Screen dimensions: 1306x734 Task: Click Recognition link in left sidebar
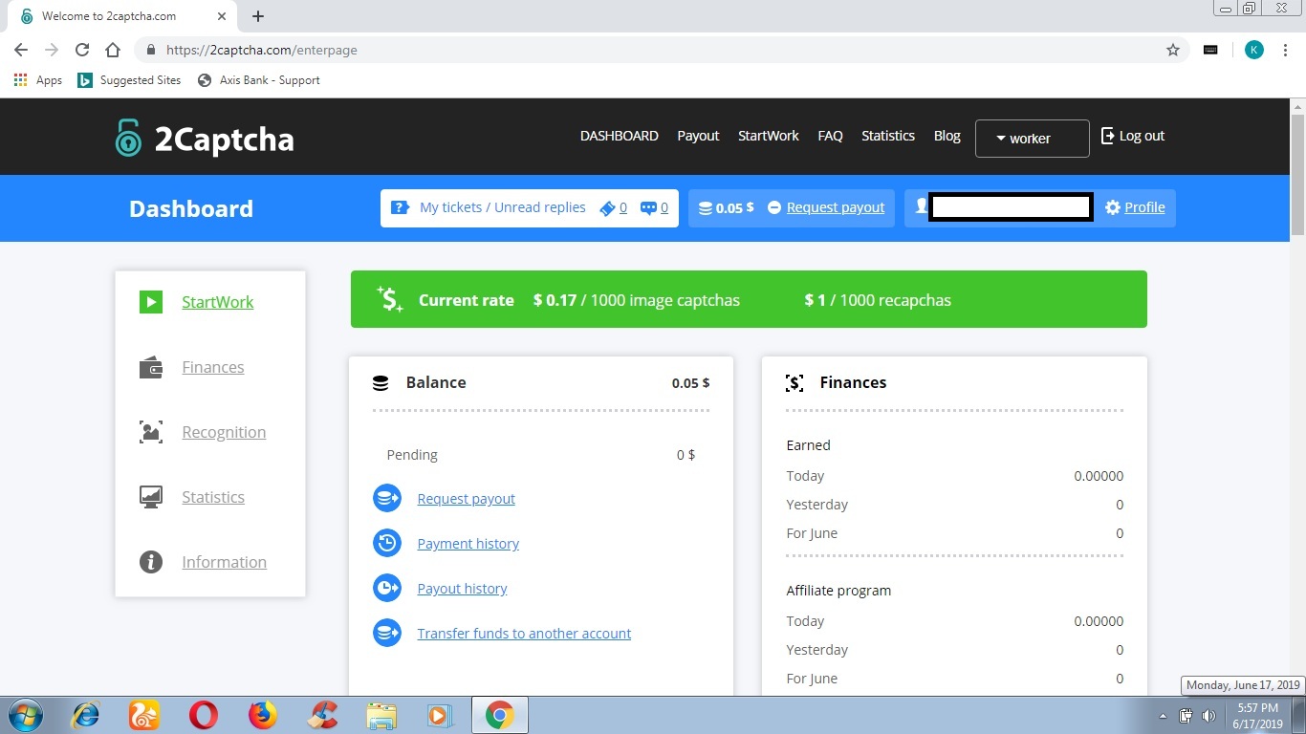pyautogui.click(x=224, y=432)
